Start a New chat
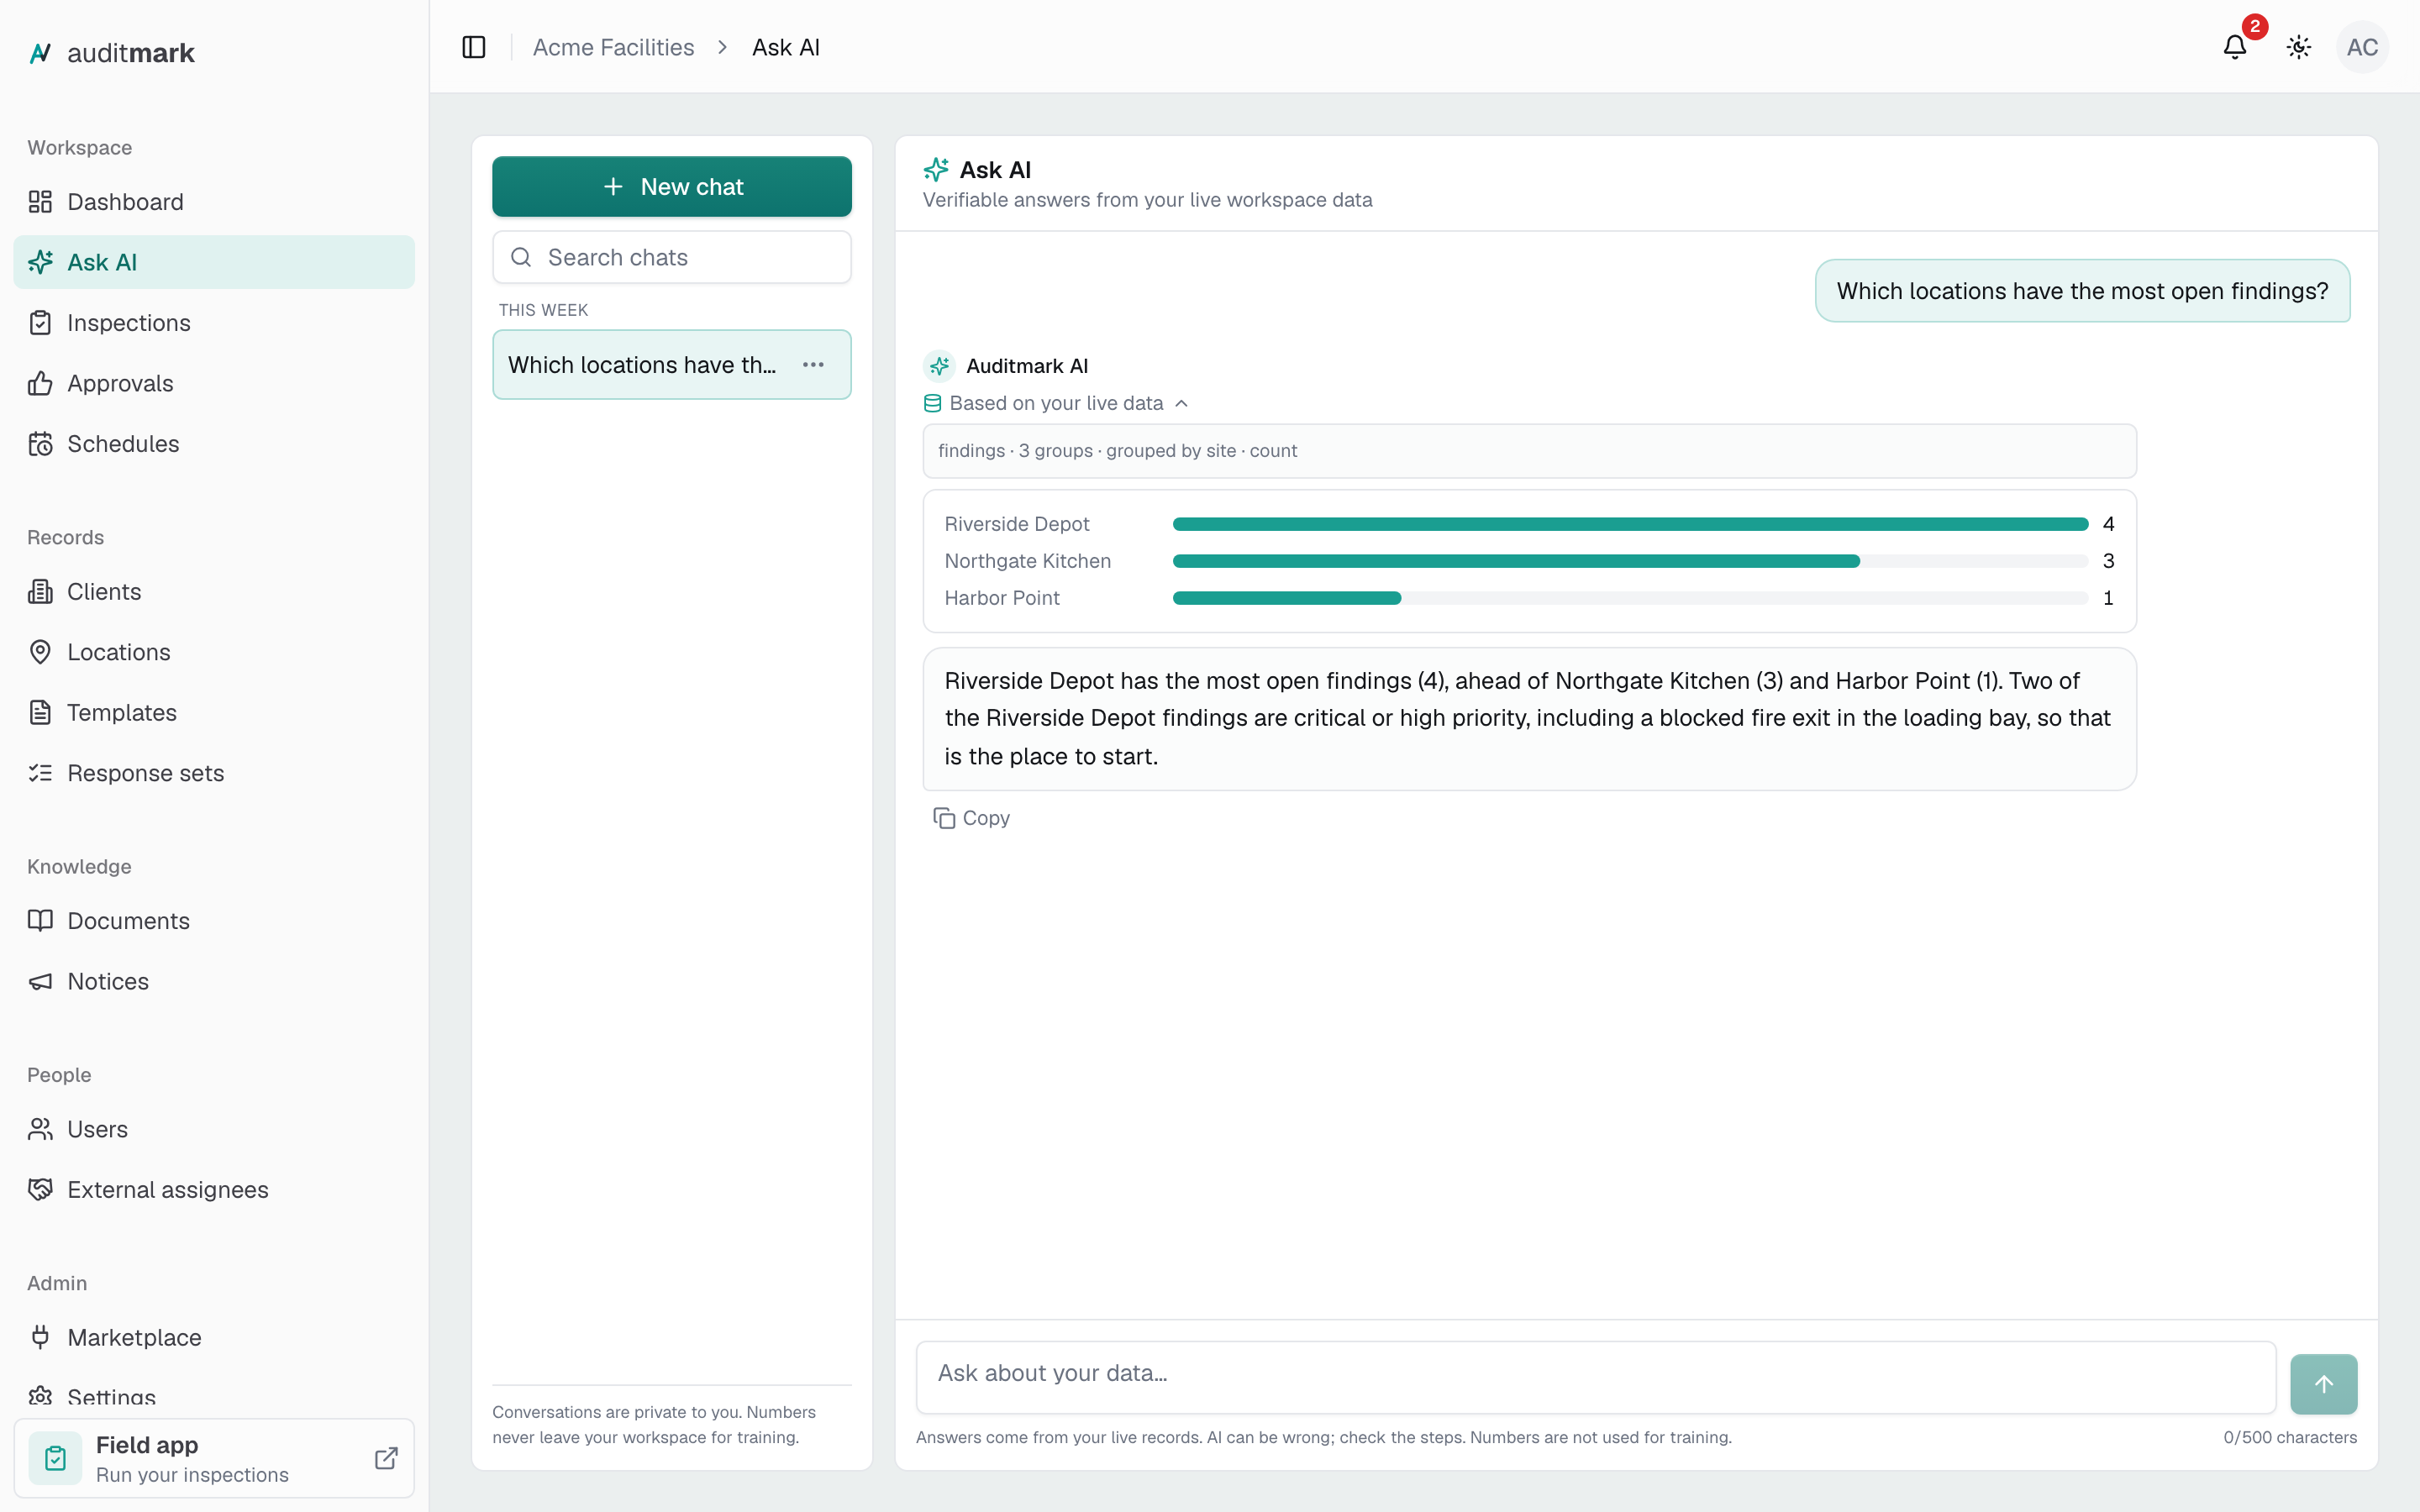The image size is (2420, 1512). (672, 187)
